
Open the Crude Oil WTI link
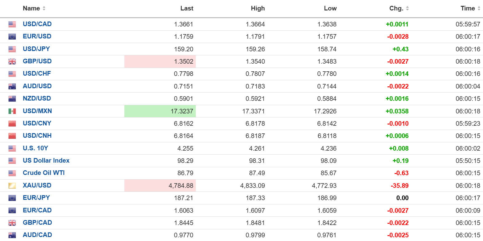(x=44, y=173)
